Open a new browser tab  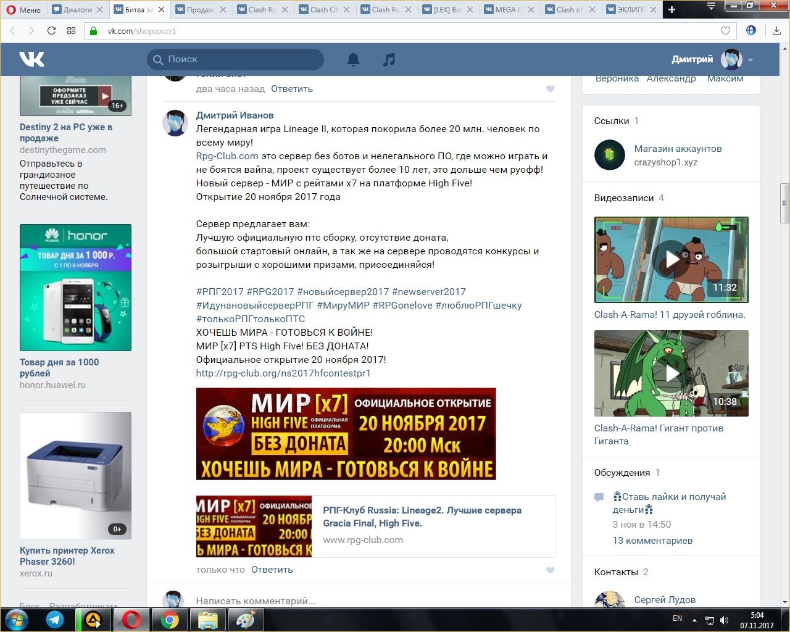672,9
